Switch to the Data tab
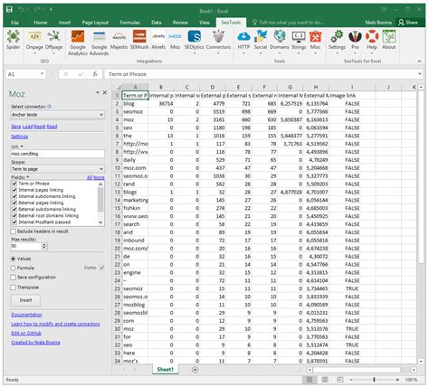Viewport: 429px width, 387px height. pyautogui.click(x=157, y=23)
